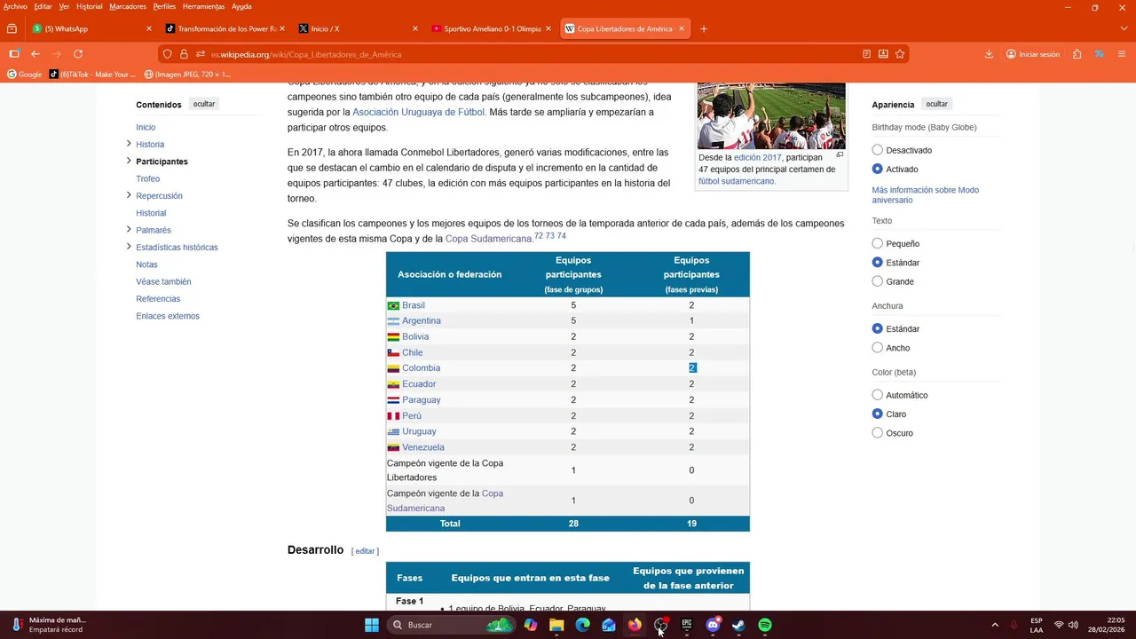Open the Marcadores menu
1136x639 pixels.
(128, 6)
